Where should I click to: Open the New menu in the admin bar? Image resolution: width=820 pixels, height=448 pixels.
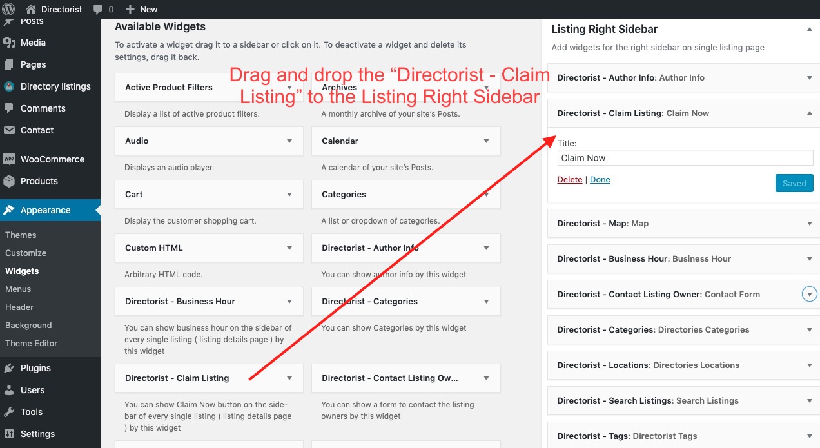click(141, 9)
